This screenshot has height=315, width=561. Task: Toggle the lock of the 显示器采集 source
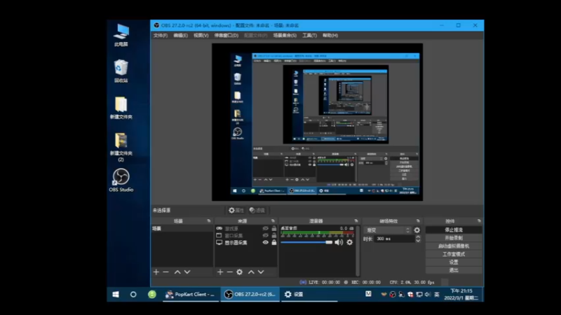click(x=274, y=242)
